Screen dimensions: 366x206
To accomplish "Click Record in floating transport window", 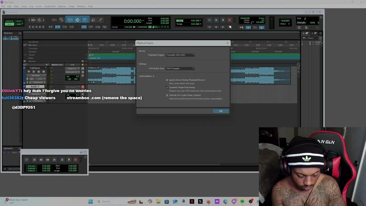I will tap(75, 160).
